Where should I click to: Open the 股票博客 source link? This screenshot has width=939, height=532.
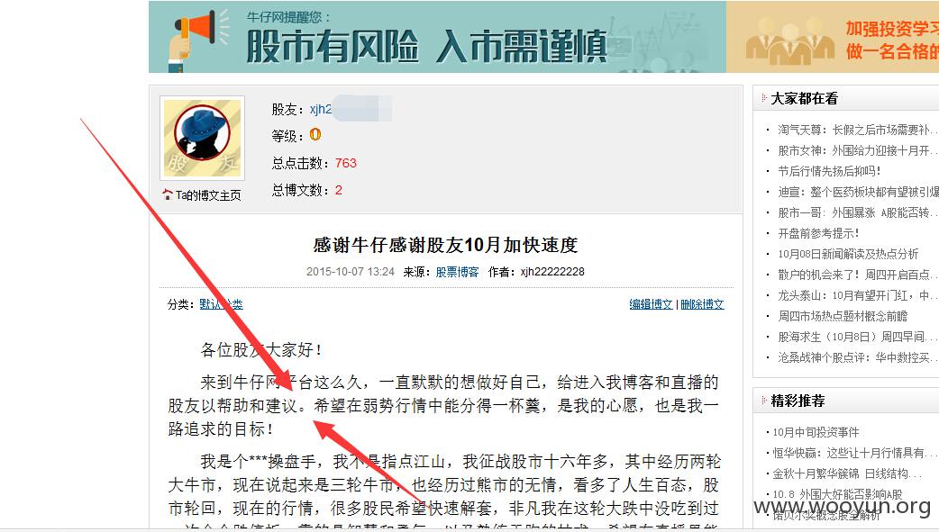(457, 272)
